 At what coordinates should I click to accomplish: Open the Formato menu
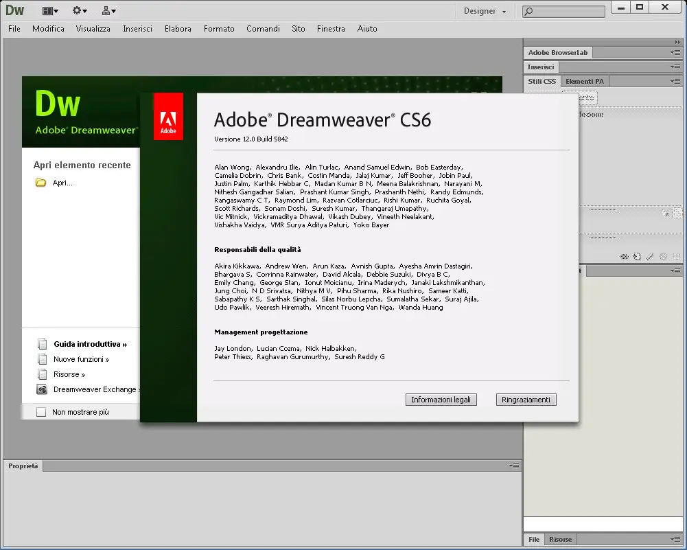click(219, 28)
